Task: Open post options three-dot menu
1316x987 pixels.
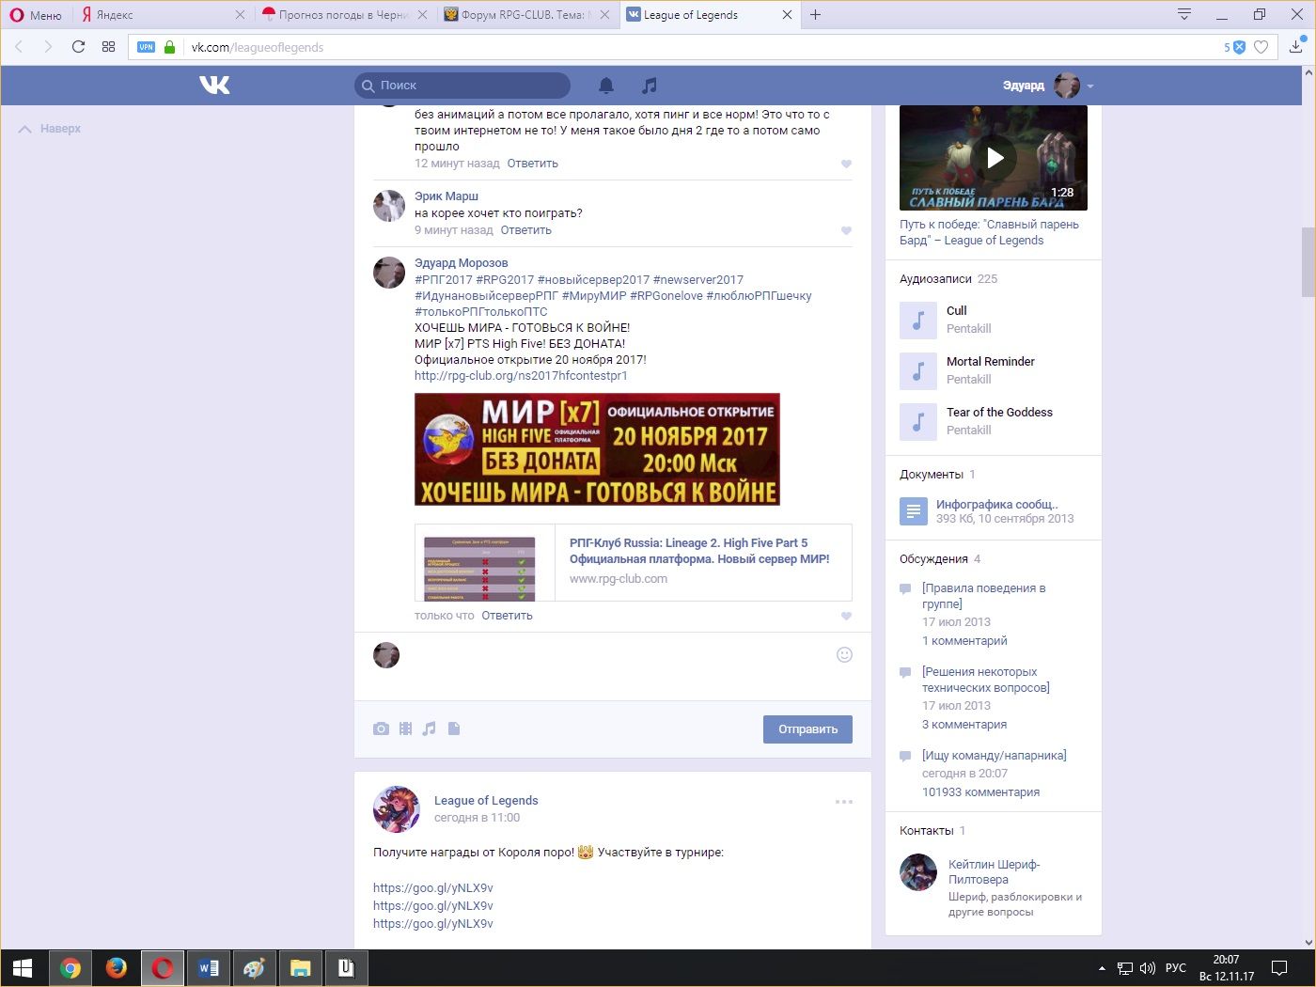Action: pyautogui.click(x=844, y=802)
